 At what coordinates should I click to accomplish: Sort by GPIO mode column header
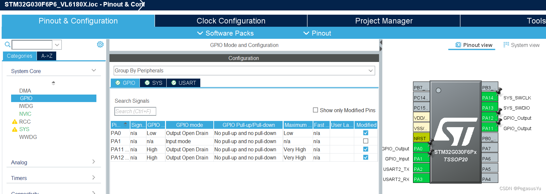point(190,125)
